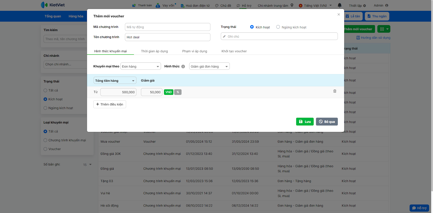The image size is (433, 213).
Task: Open Phạm vi áp dụng tab
Action: 195,51
